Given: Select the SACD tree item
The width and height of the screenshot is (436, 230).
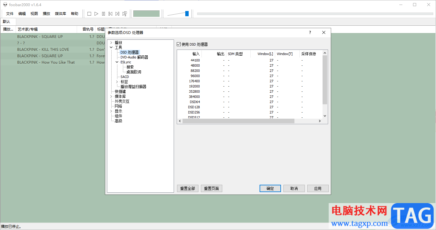Looking at the screenshot, I should coord(125,77).
